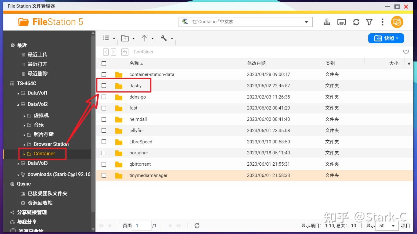This screenshot has height=234, width=417.
Task: Click the 快照 snapshot button
Action: (x=386, y=38)
